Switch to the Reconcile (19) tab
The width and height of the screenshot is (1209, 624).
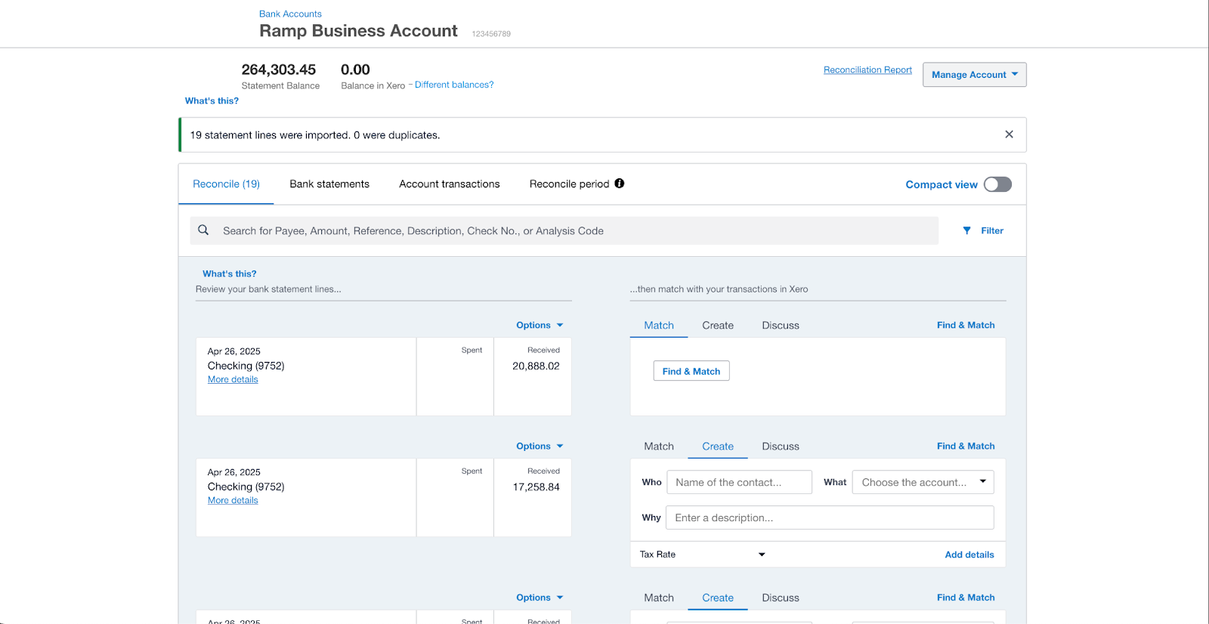[x=226, y=184]
